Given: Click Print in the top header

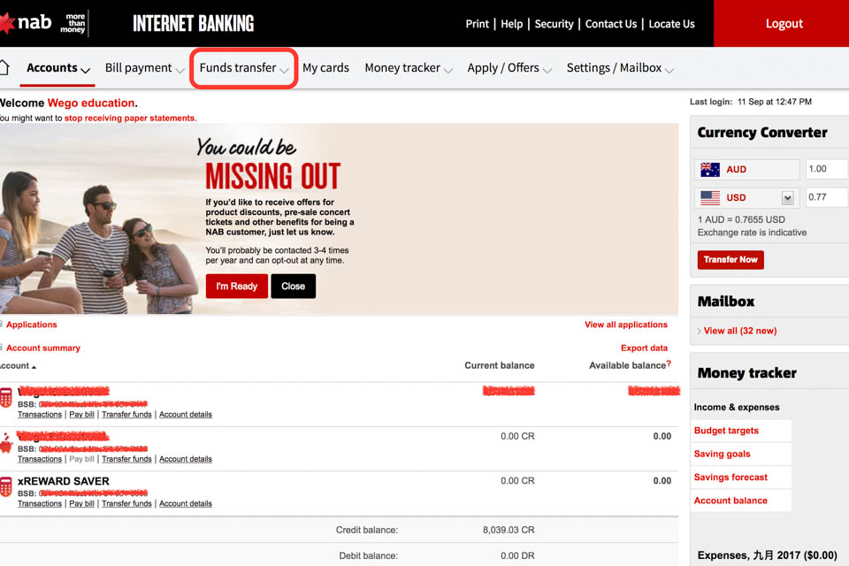Looking at the screenshot, I should (477, 24).
